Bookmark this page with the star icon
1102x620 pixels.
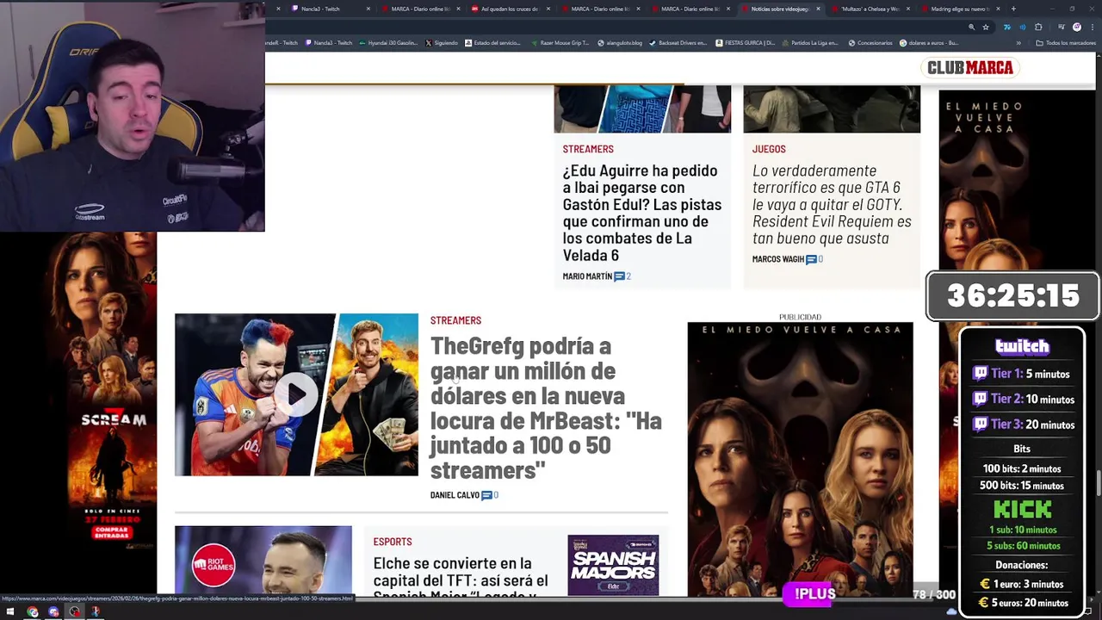point(986,27)
